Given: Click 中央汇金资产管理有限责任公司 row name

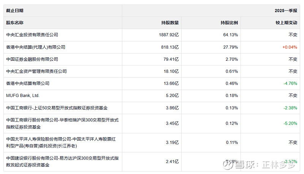Looking at the screenshot, I should click(x=36, y=71).
